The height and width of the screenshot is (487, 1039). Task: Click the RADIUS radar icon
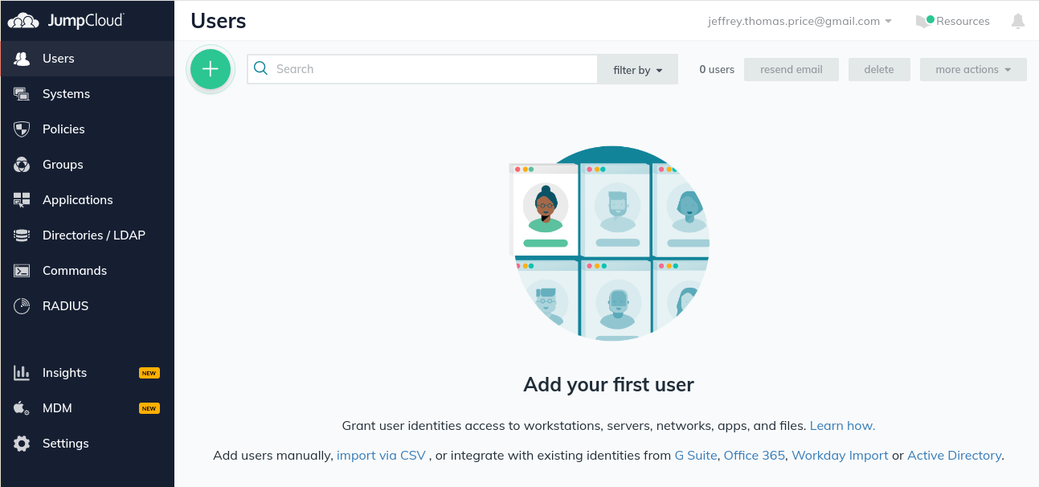pos(22,306)
